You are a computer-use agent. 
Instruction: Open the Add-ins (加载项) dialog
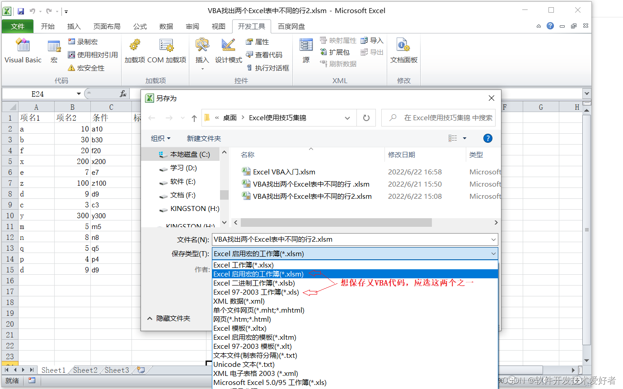pyautogui.click(x=135, y=51)
